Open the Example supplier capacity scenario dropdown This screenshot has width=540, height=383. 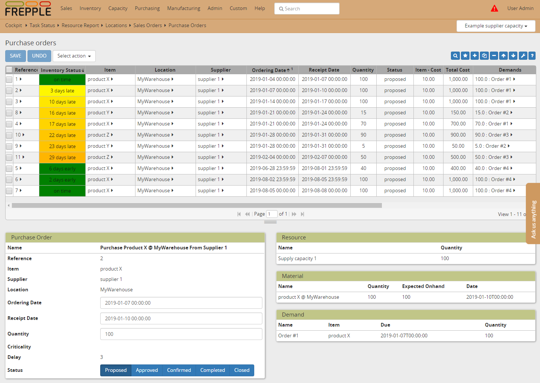(496, 26)
